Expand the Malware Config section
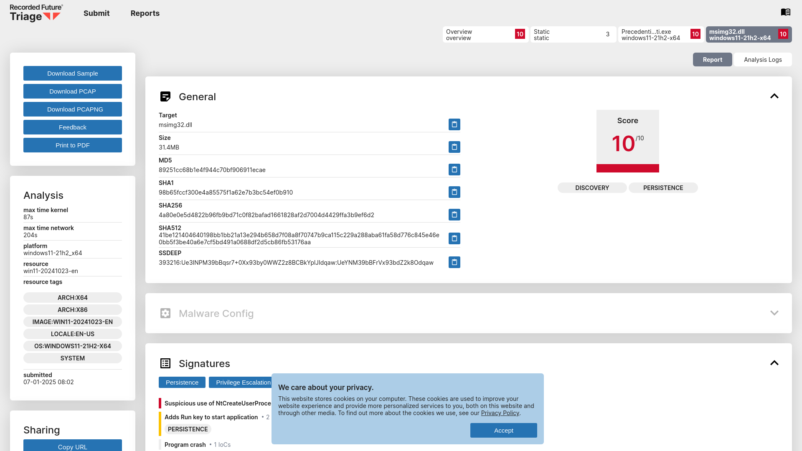Screen dimensions: 802x451 774,313
